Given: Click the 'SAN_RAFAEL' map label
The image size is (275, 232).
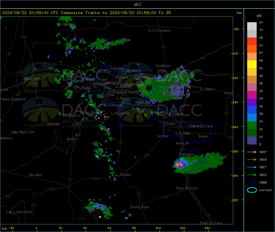Looking at the screenshot, I should point(112,83).
